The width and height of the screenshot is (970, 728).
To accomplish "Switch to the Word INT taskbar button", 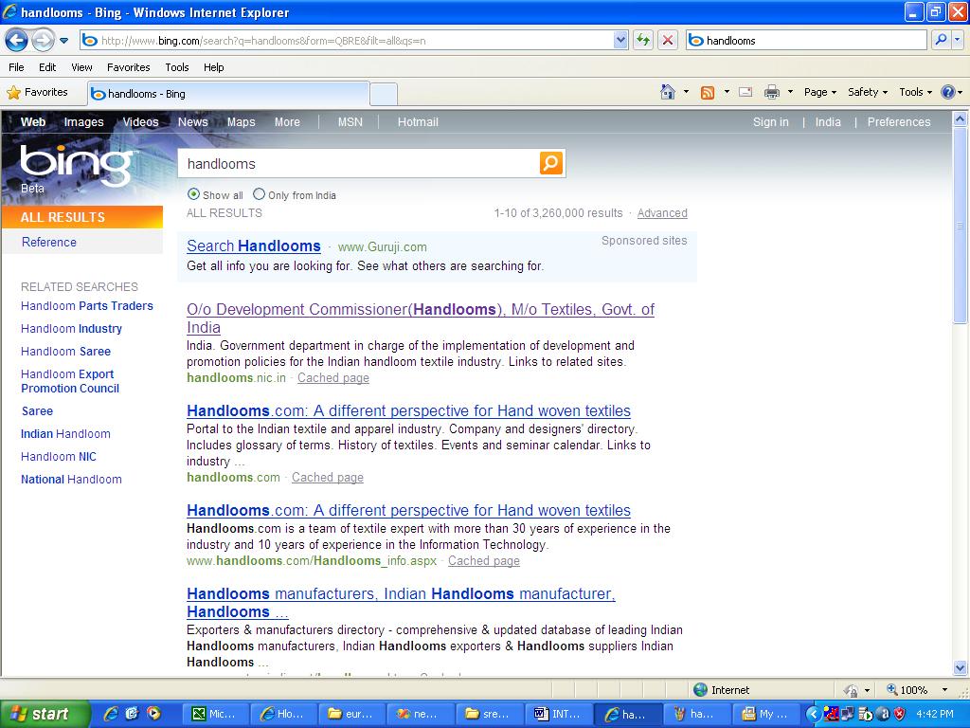I will pyautogui.click(x=557, y=715).
